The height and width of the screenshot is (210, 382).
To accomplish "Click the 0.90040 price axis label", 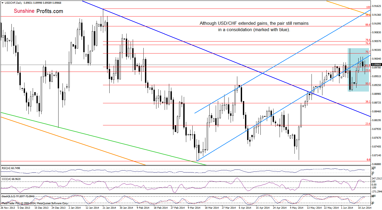I will point(376,59).
